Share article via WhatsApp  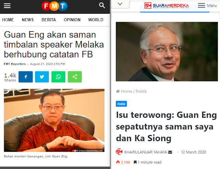pos(58,77)
